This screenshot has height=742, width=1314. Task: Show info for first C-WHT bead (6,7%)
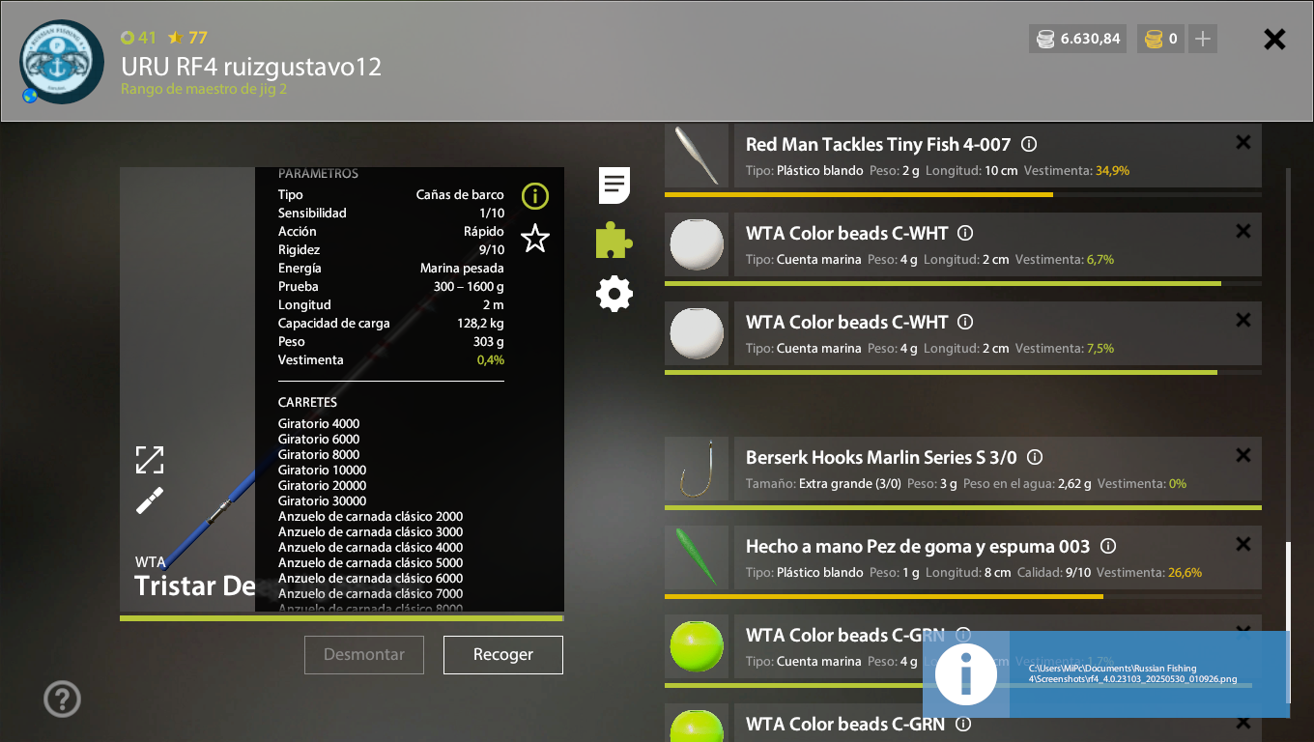click(x=965, y=233)
